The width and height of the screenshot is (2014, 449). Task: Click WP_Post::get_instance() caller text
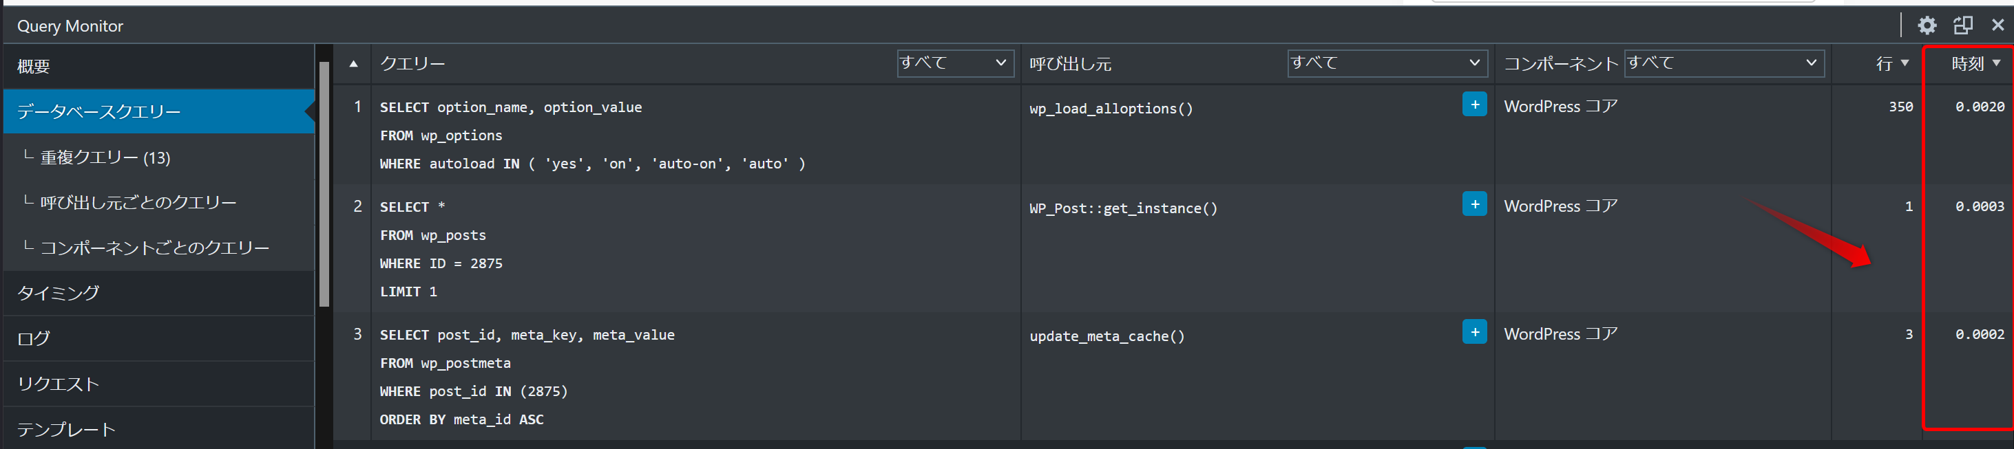pyautogui.click(x=1124, y=208)
